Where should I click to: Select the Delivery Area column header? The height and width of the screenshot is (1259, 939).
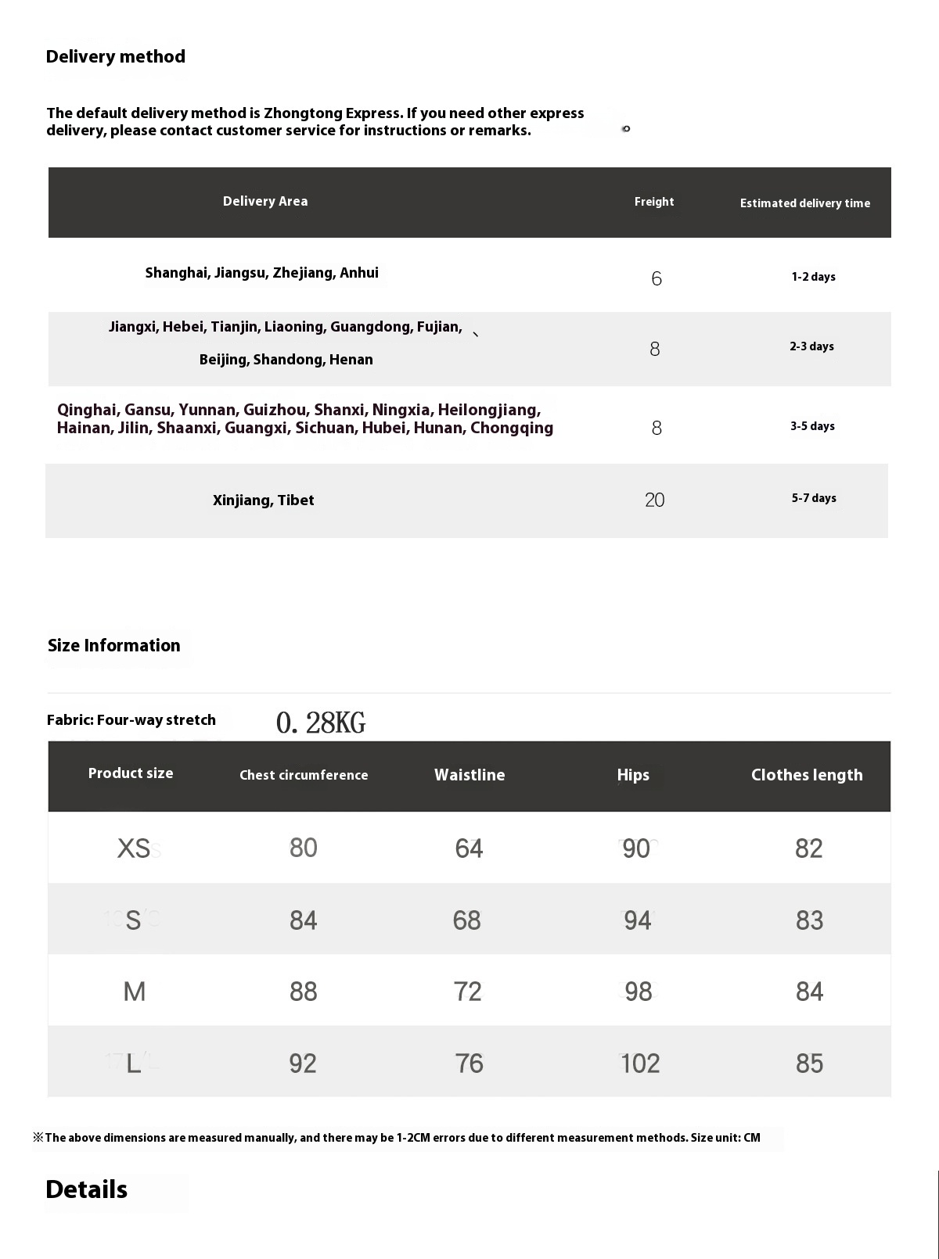pos(265,201)
